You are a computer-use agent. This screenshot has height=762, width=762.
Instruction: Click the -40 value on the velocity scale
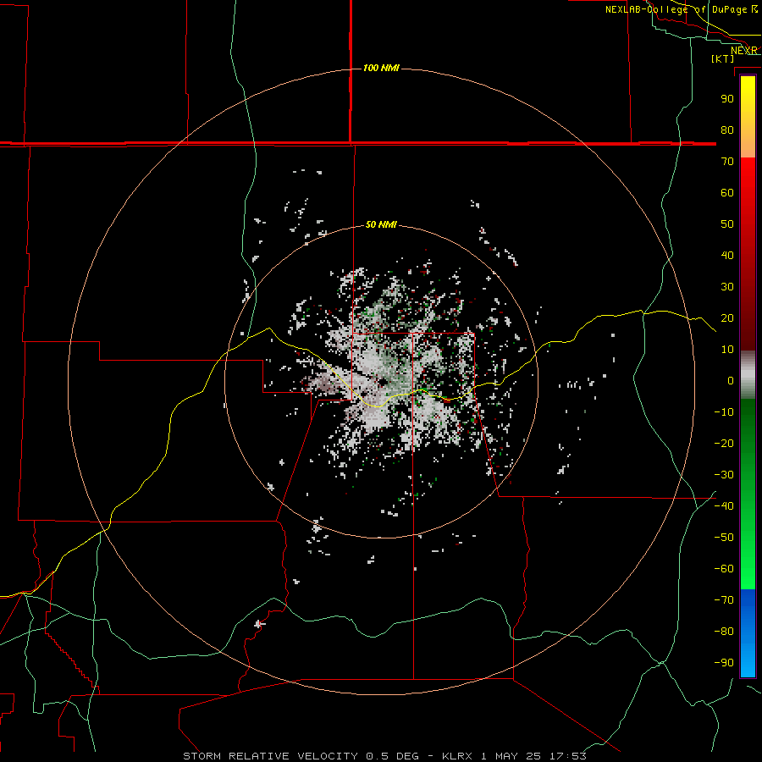point(724,506)
